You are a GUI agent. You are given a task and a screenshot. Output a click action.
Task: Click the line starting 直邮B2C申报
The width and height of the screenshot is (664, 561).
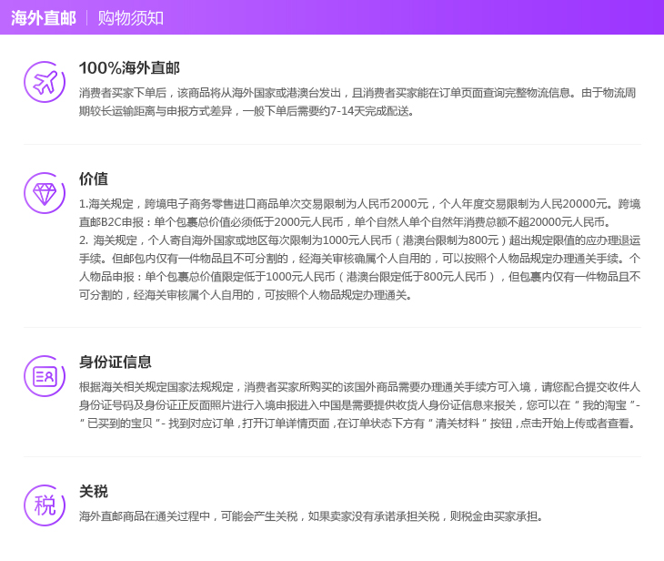pos(345,222)
